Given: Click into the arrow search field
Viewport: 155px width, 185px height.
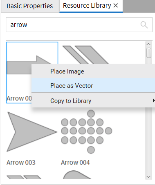Looking at the screenshot, I should pos(79,25).
